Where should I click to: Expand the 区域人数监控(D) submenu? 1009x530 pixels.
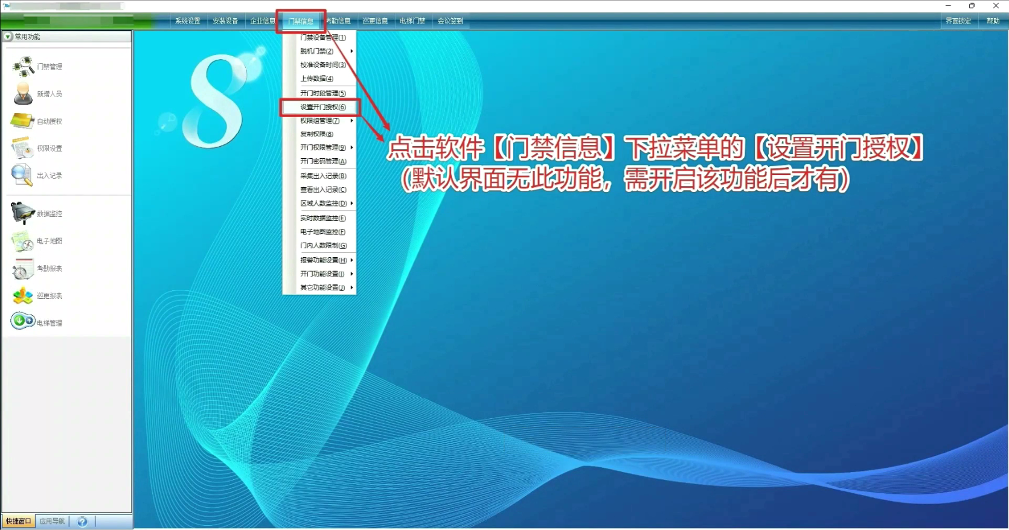pyautogui.click(x=319, y=203)
